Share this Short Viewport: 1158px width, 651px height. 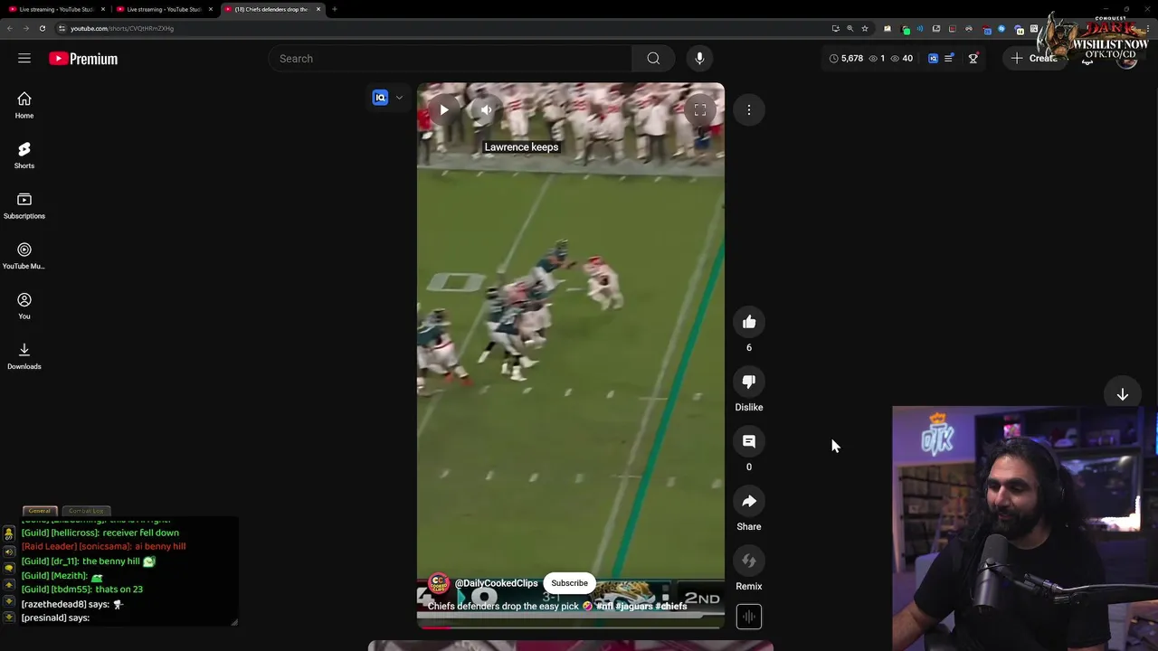pyautogui.click(x=749, y=501)
